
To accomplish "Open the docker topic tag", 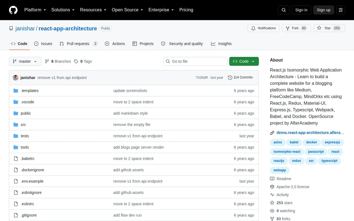I will [312, 142].
